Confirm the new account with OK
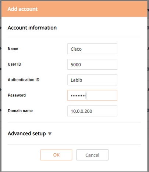Screen dimensions: 149x172 (x=56, y=155)
